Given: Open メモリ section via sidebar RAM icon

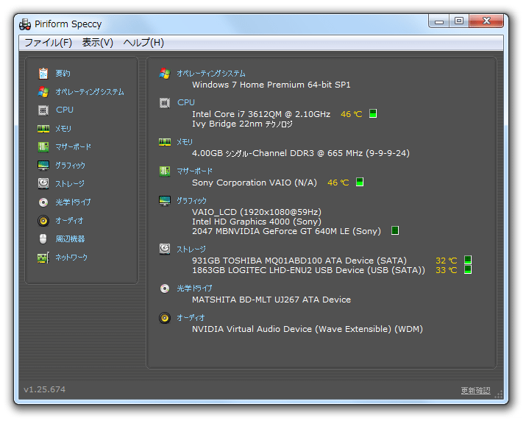Looking at the screenshot, I should (x=43, y=129).
